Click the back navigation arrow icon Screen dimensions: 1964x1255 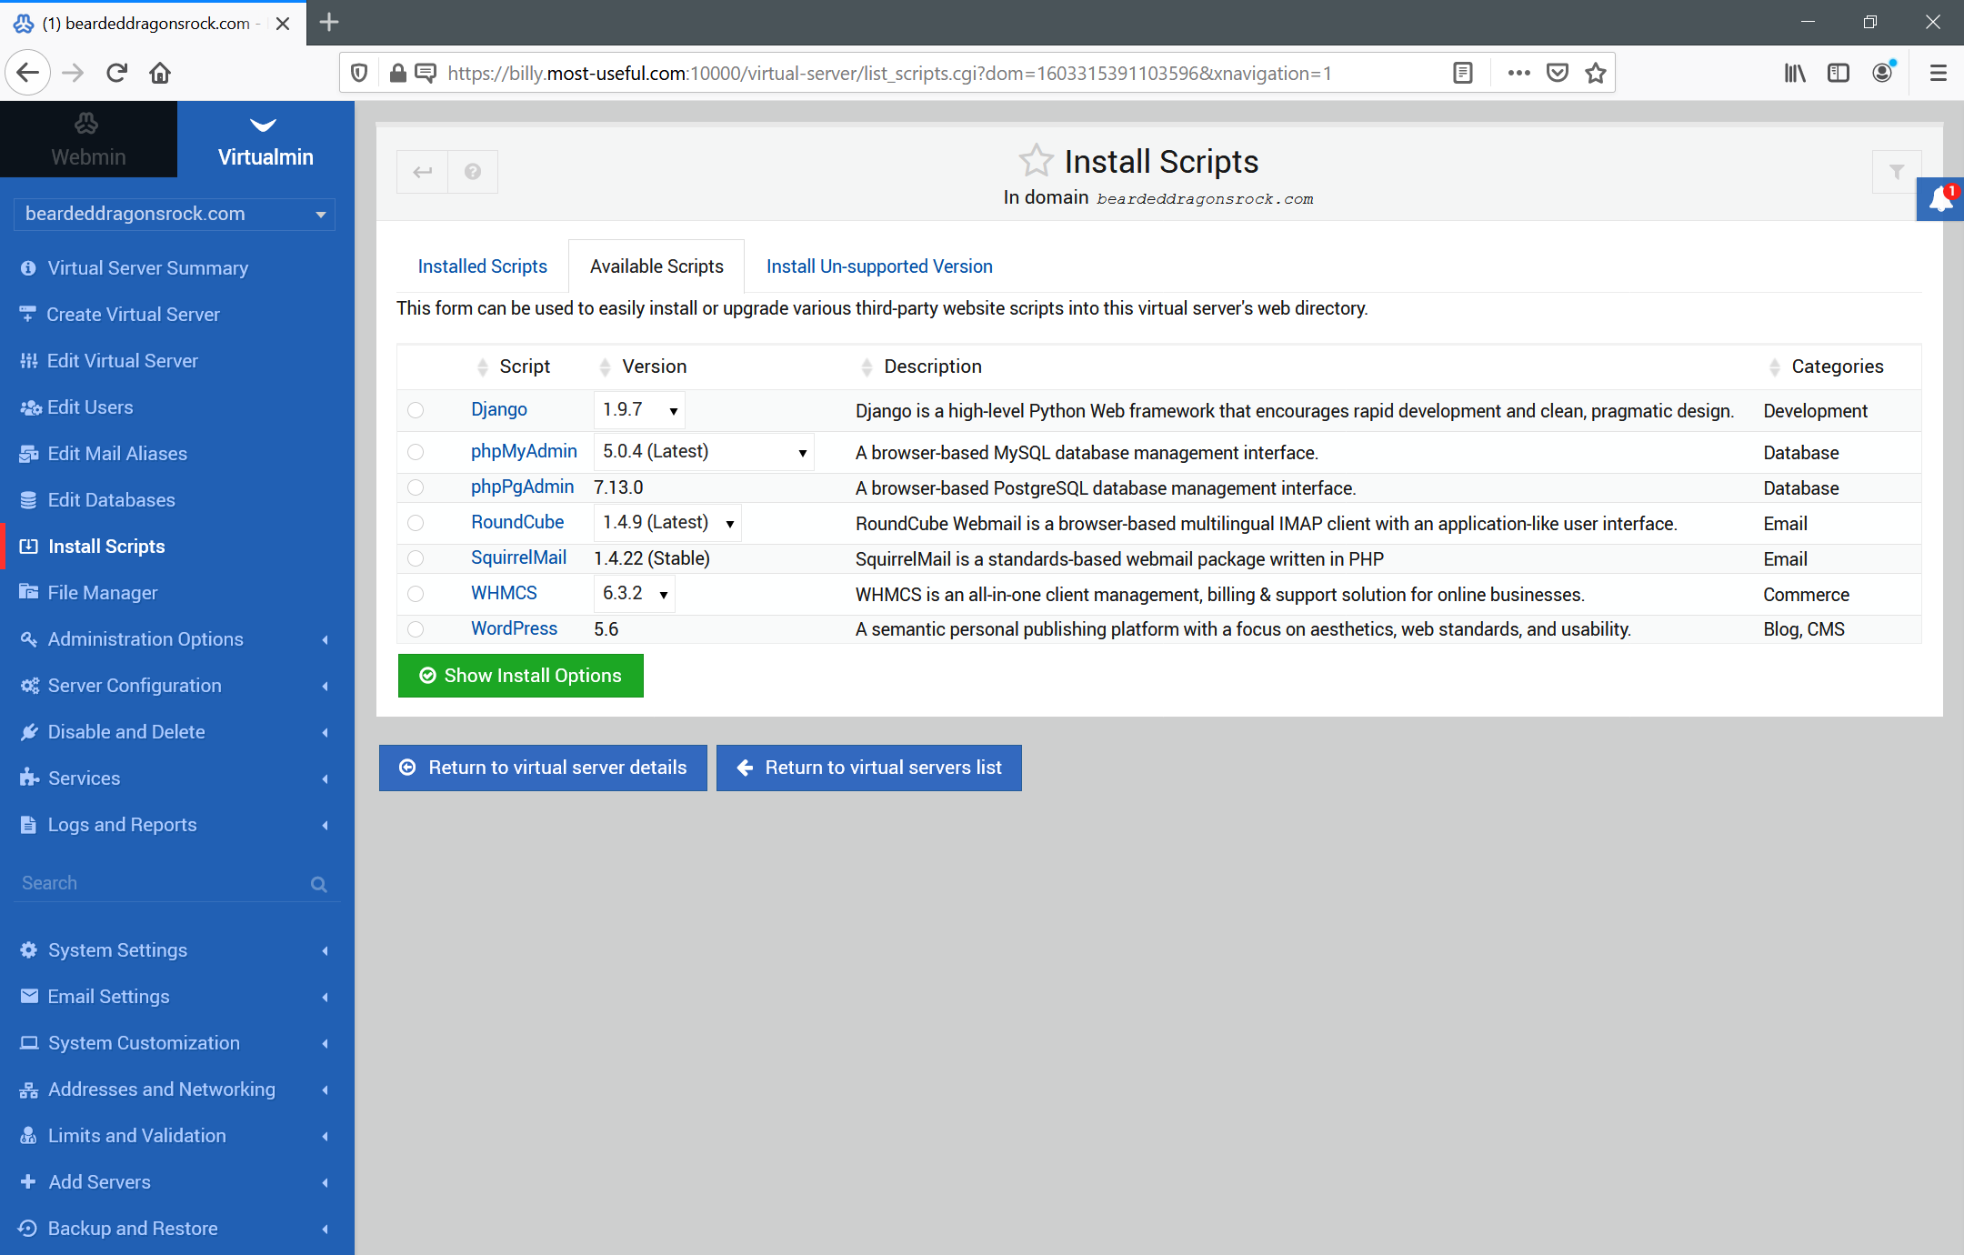[422, 169]
